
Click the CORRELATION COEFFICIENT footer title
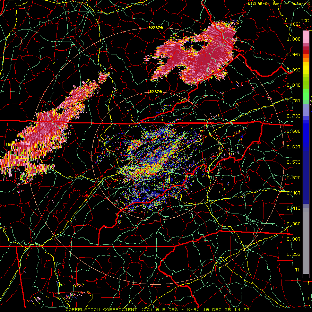[101, 310]
